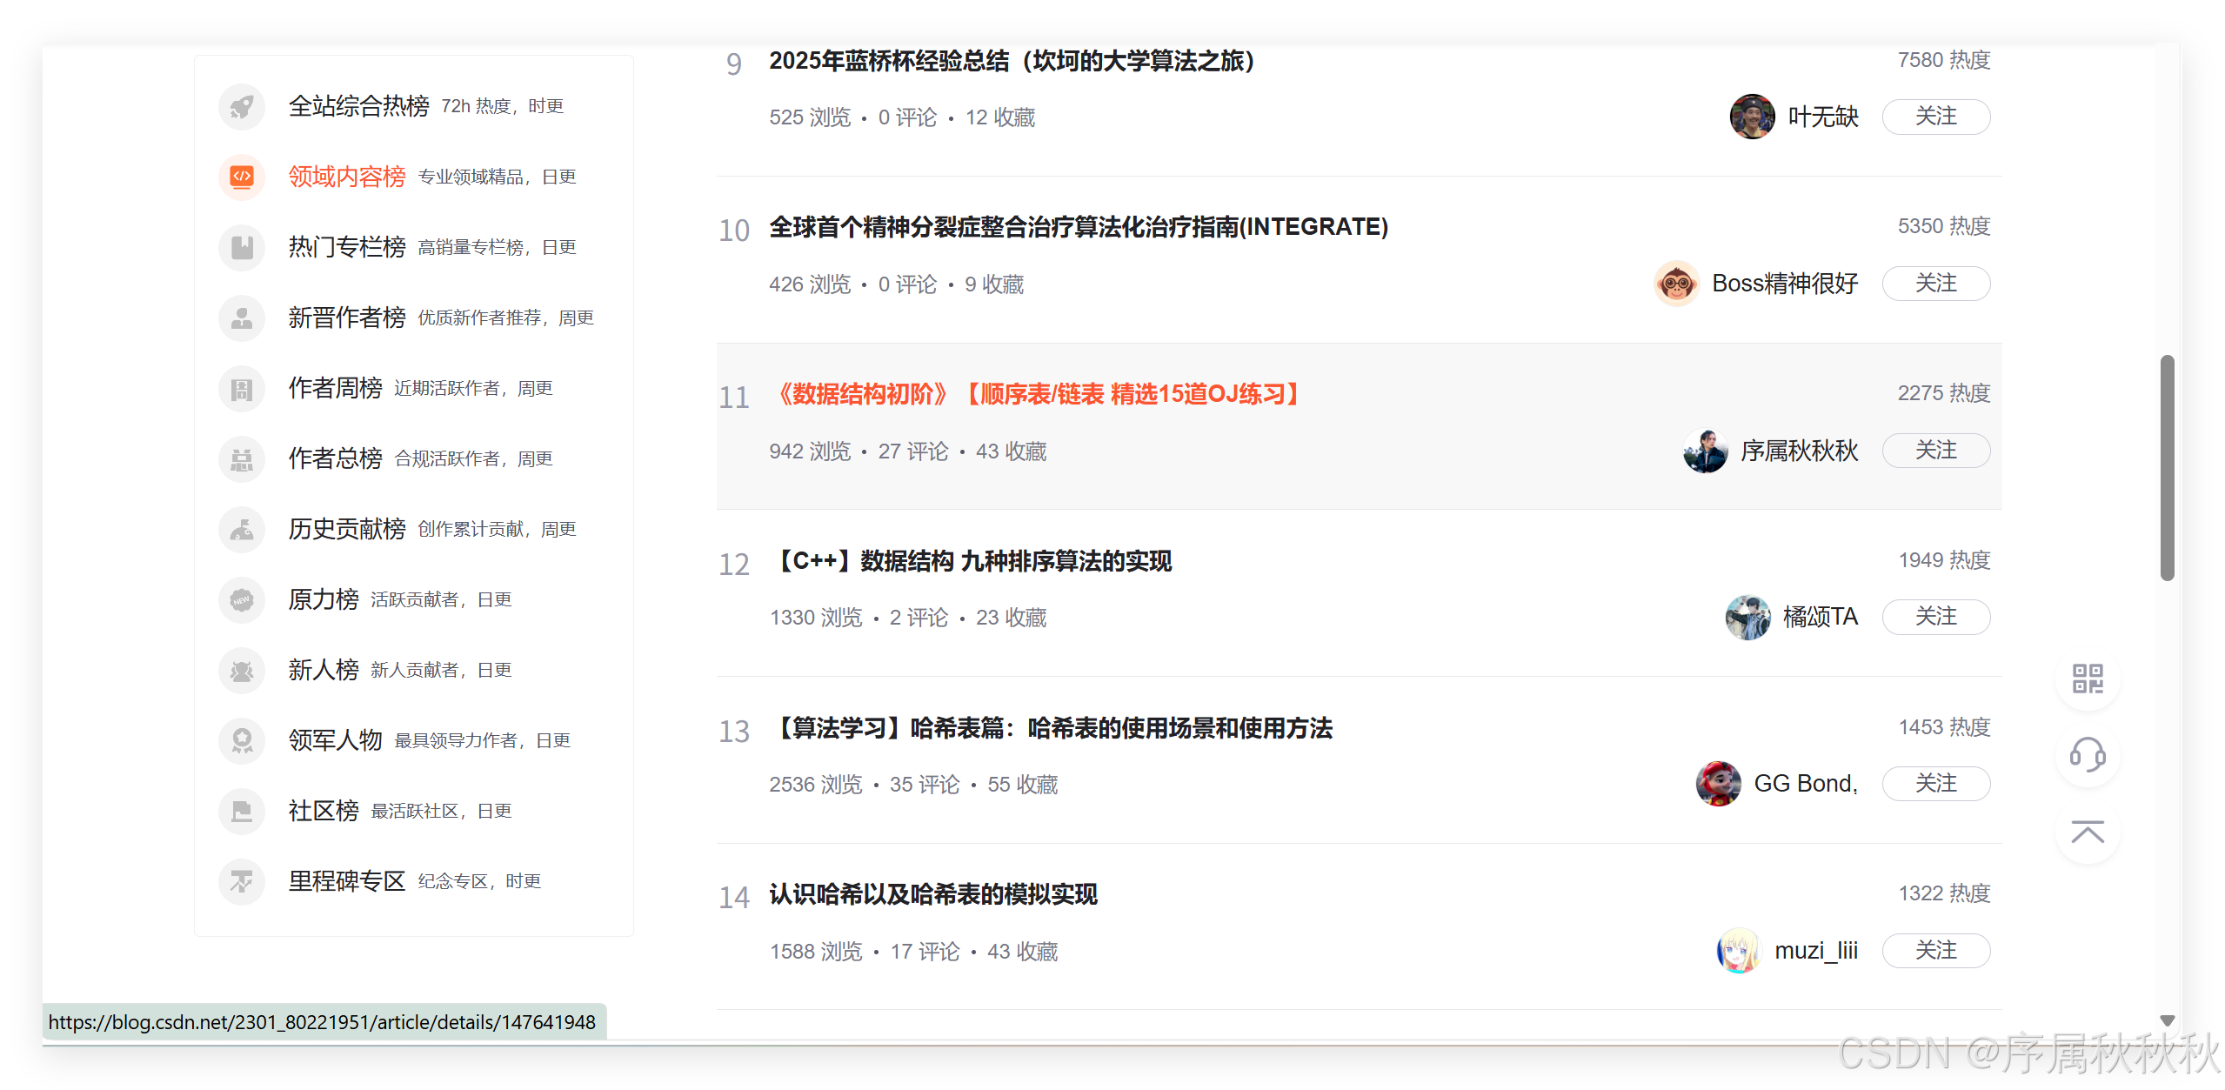This screenshot has height=1090, width=2225.
Task: Open the QR code floating icon
Action: pos(2088,679)
